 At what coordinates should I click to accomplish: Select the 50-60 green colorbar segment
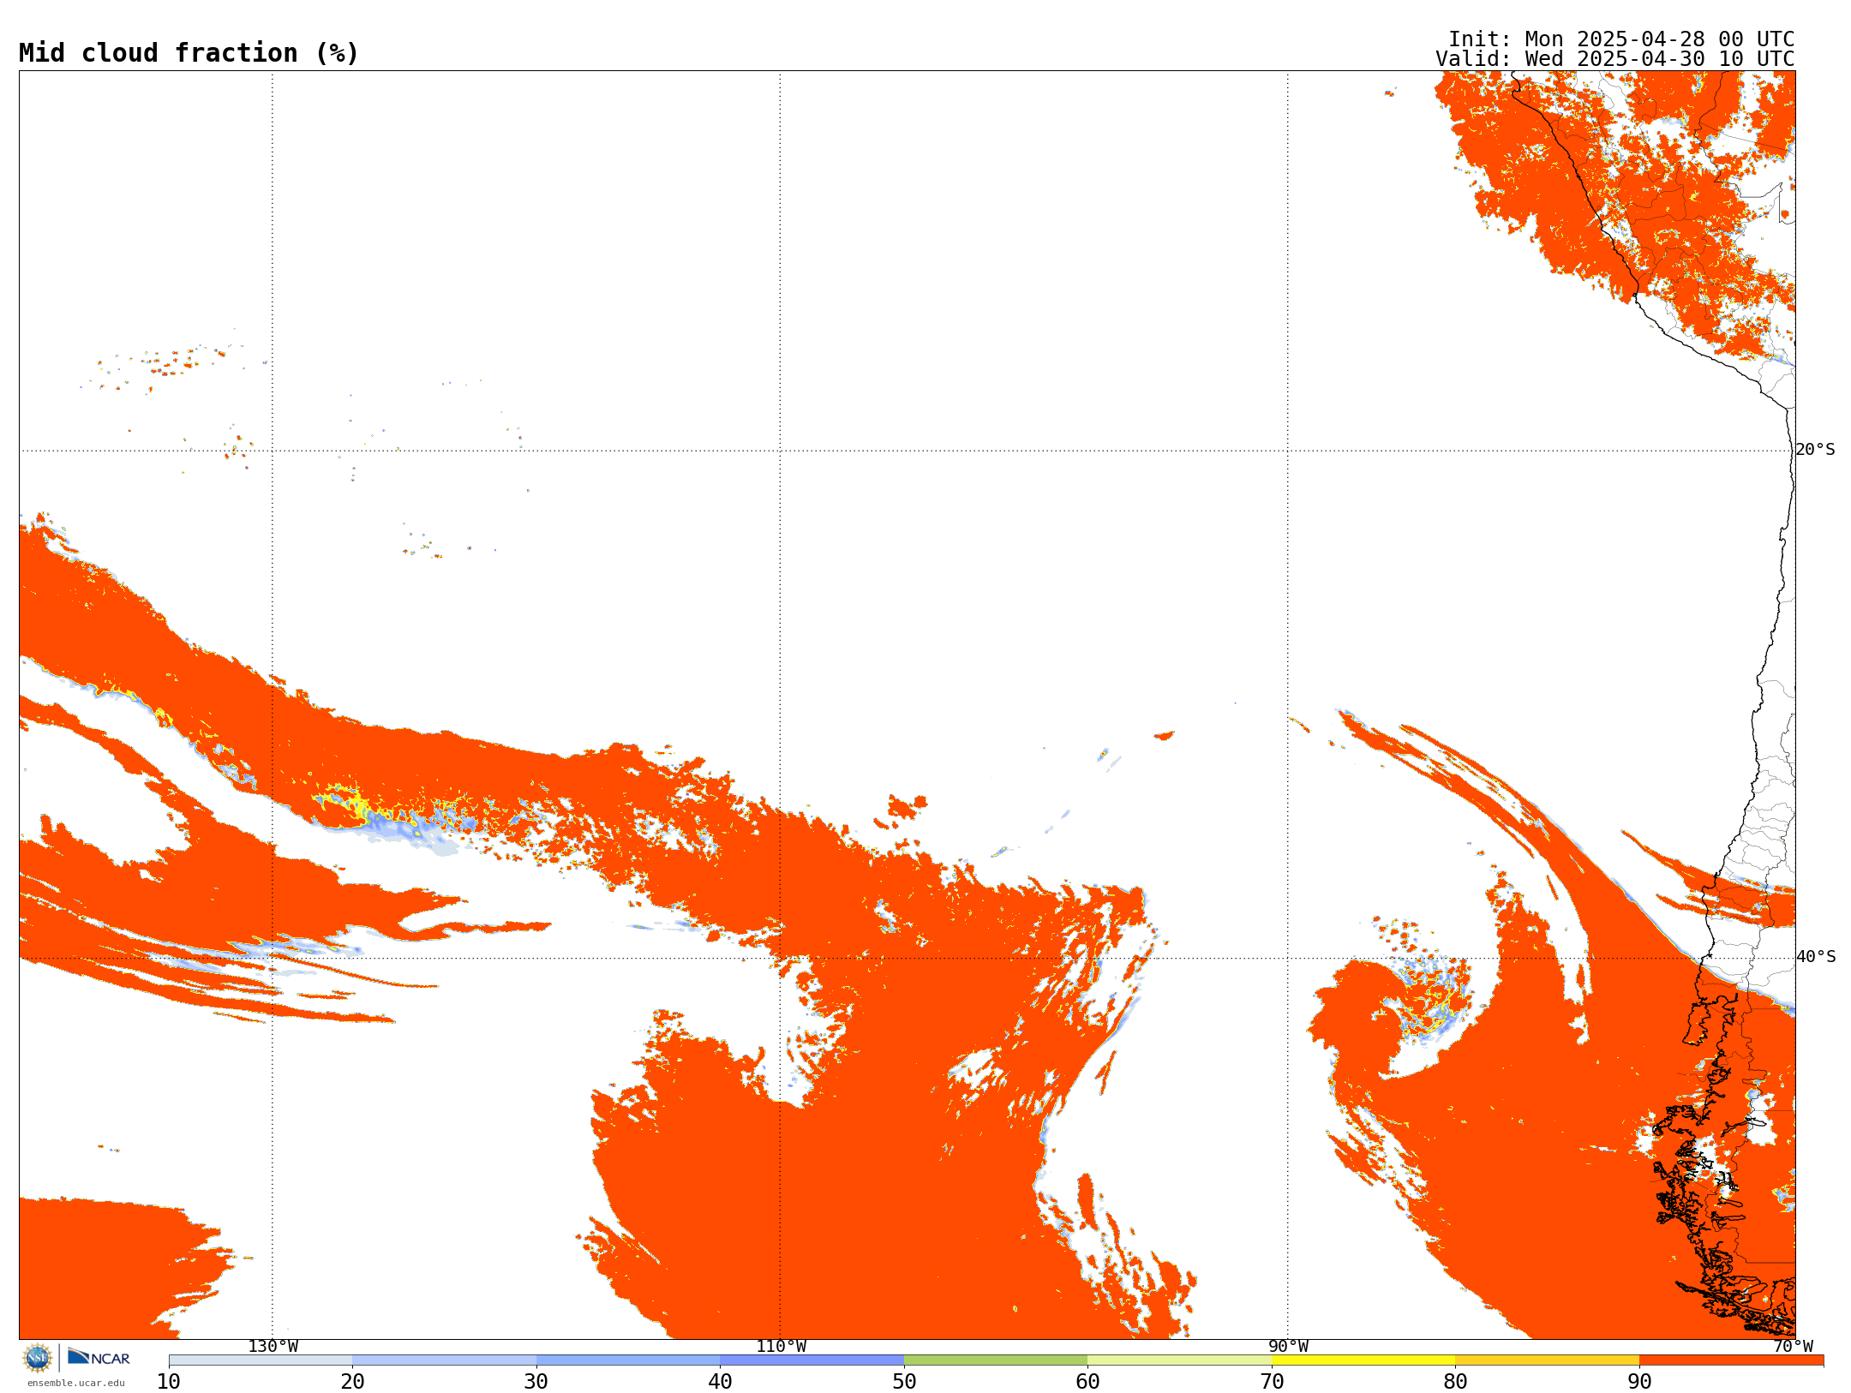(996, 1360)
